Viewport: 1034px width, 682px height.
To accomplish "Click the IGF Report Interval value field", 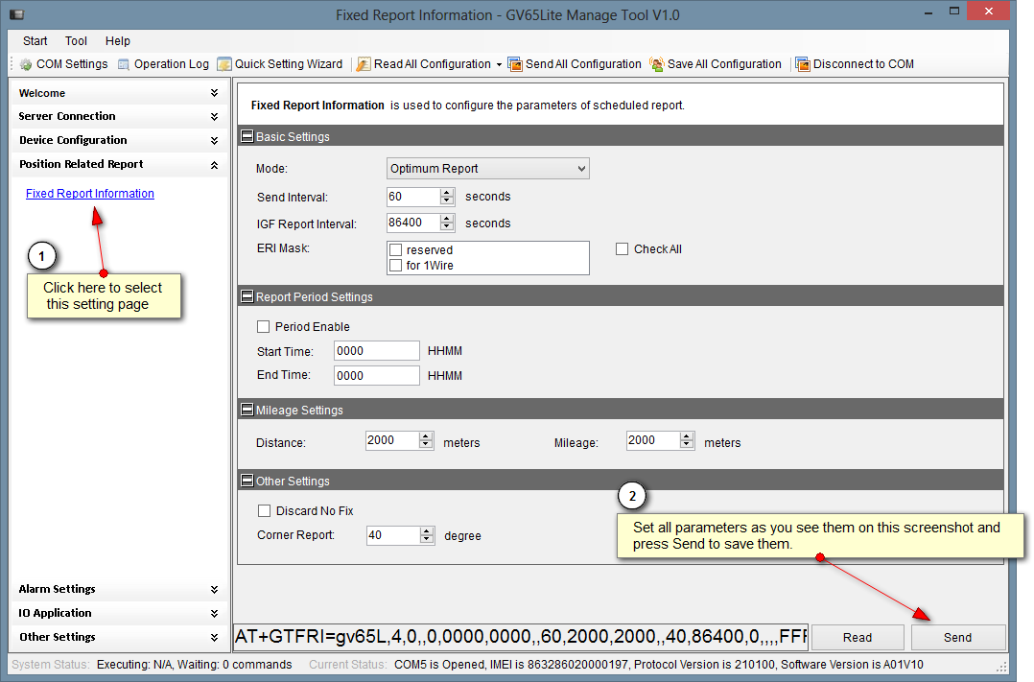I will click(413, 223).
